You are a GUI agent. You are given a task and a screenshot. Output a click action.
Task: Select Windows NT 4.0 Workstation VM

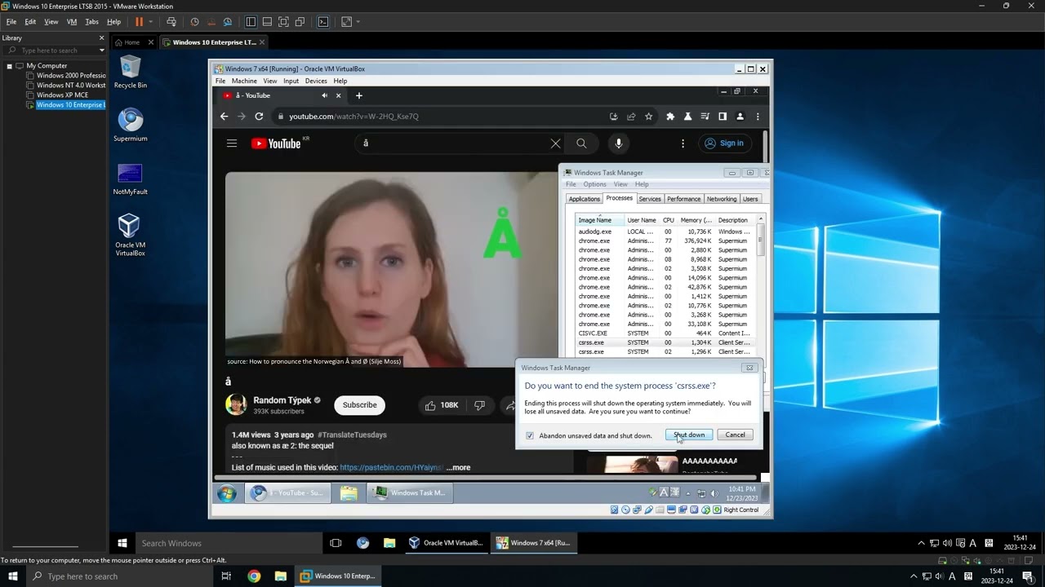71,86
